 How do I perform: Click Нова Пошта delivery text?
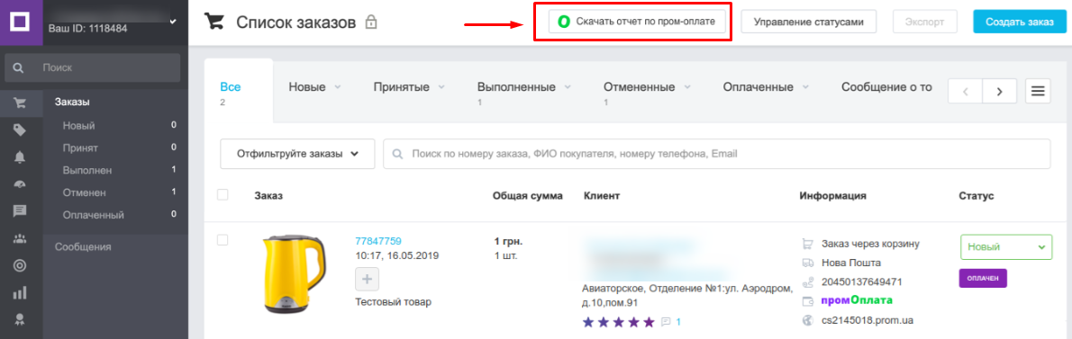pos(852,263)
